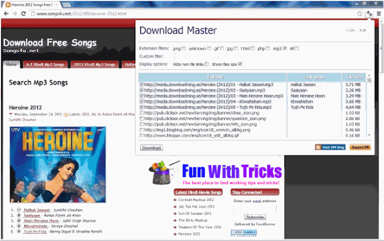
Task: Click the Visit DM blog button
Action: 330,147
